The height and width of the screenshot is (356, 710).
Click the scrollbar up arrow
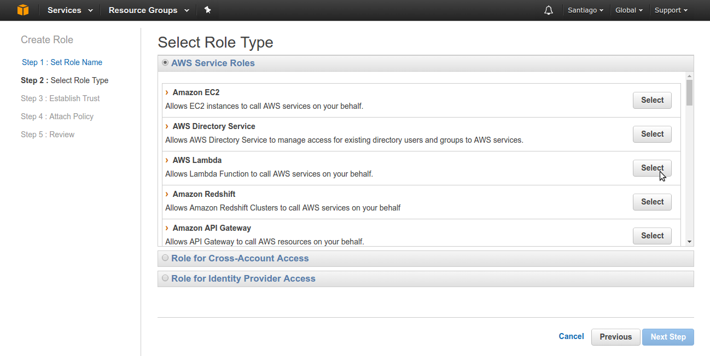click(x=689, y=76)
